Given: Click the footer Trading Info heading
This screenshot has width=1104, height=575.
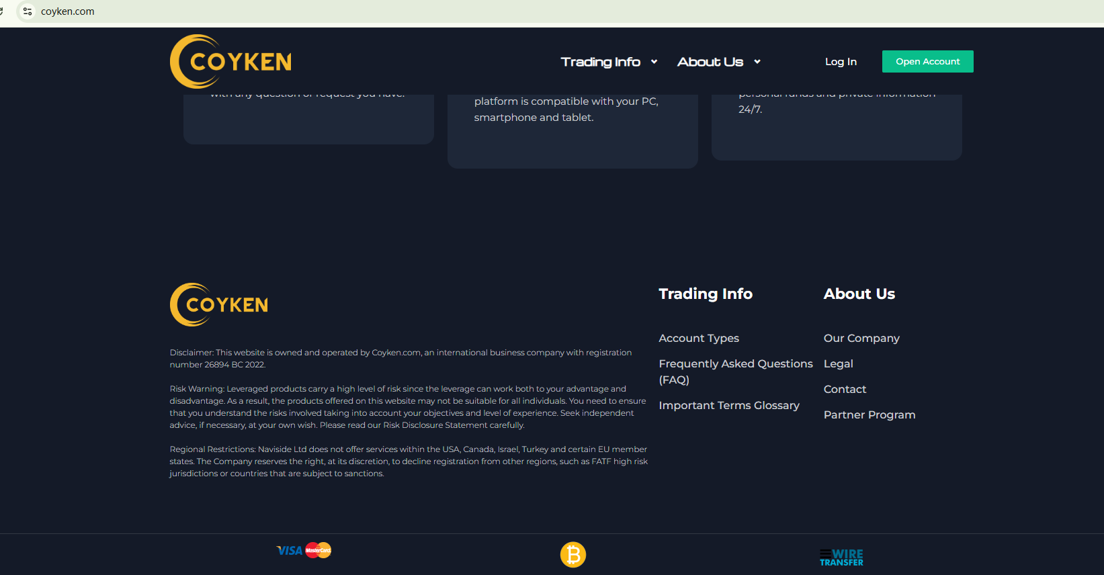Looking at the screenshot, I should (x=706, y=294).
